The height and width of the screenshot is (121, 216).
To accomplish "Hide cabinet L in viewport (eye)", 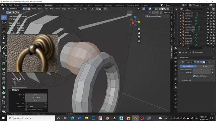I will [211, 18].
